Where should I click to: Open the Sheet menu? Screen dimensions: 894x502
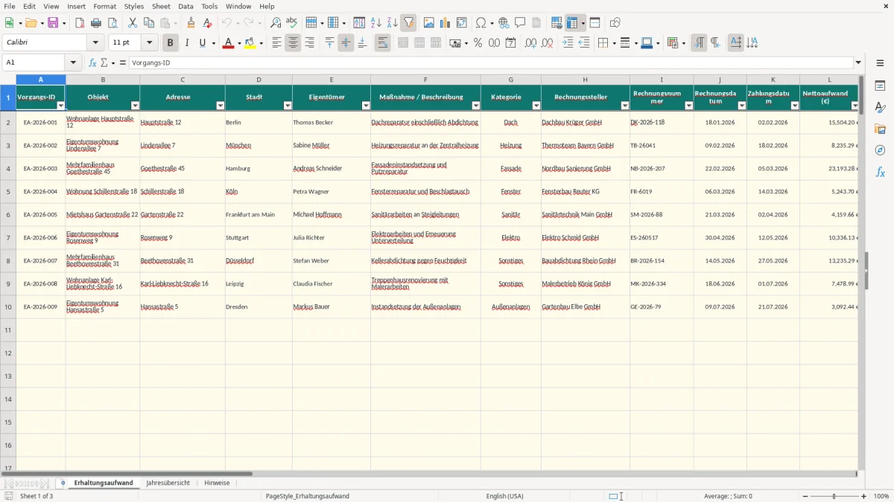tap(161, 6)
